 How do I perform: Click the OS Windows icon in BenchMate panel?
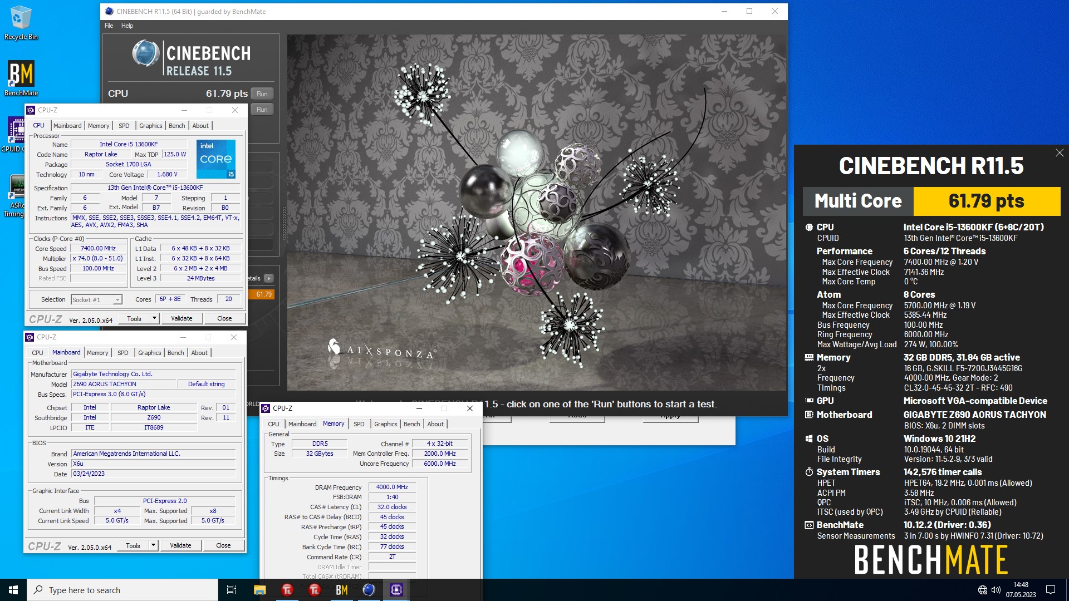[x=809, y=439]
